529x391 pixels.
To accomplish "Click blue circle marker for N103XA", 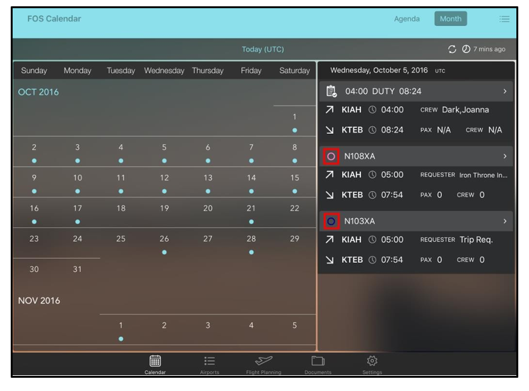I will point(331,221).
